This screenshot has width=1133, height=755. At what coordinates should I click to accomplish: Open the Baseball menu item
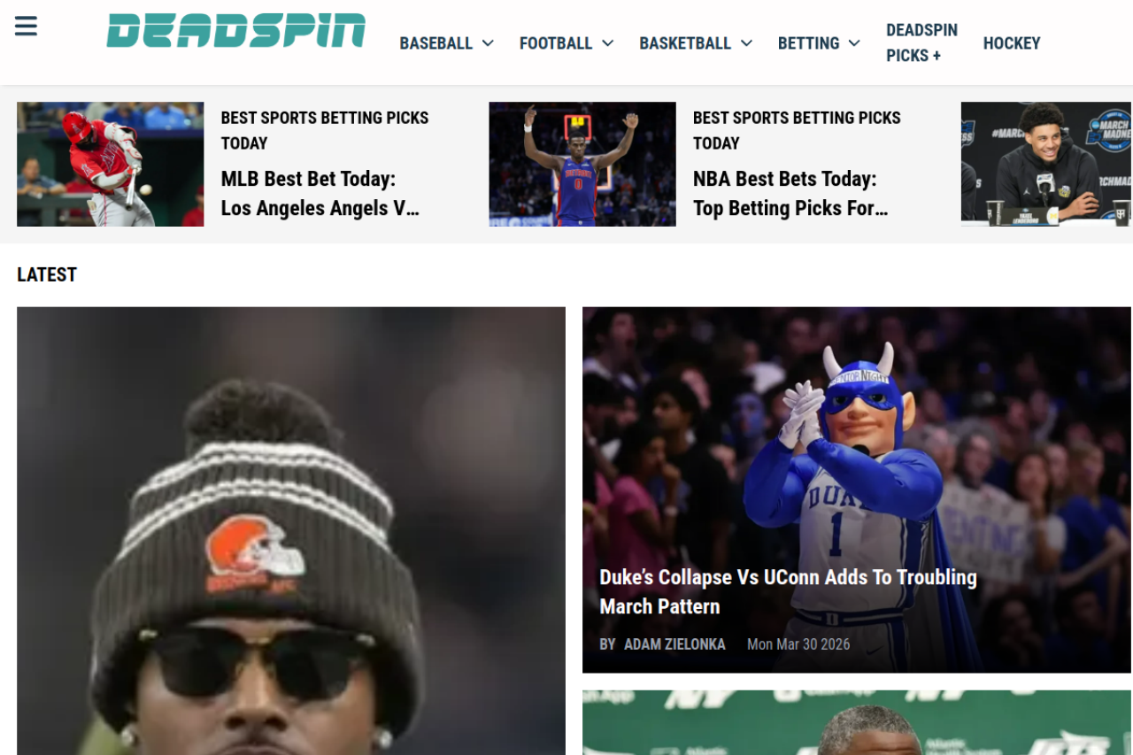click(436, 42)
